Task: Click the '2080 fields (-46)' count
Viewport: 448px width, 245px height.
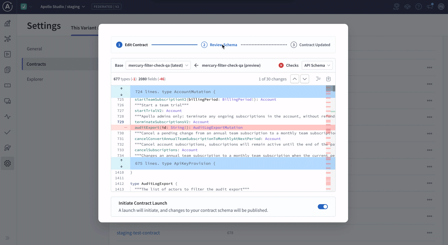Action: pyautogui.click(x=152, y=79)
